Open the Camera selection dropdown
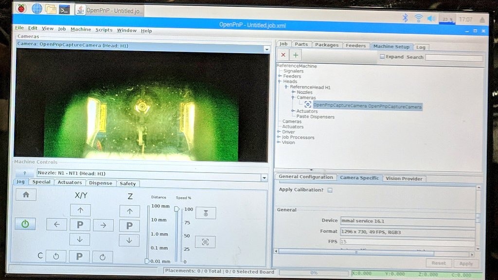Image resolution: width=498 pixels, height=280 pixels. click(x=267, y=49)
